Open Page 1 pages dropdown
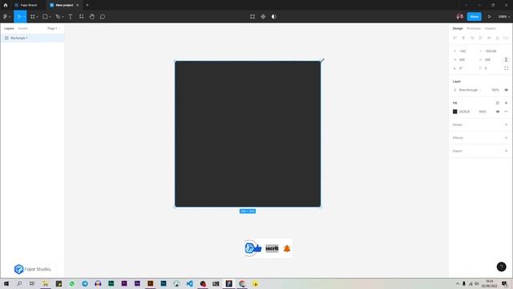513x289 pixels. [54, 29]
